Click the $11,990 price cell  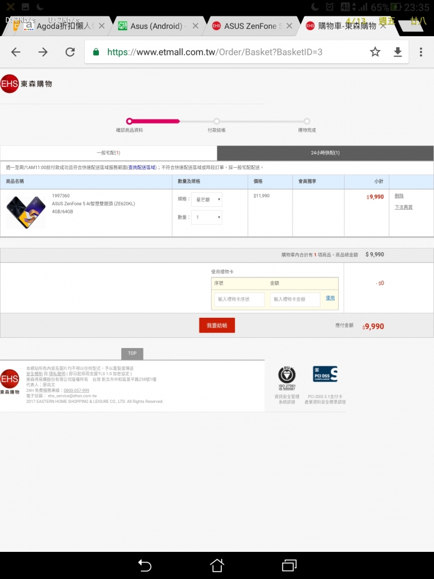261,195
